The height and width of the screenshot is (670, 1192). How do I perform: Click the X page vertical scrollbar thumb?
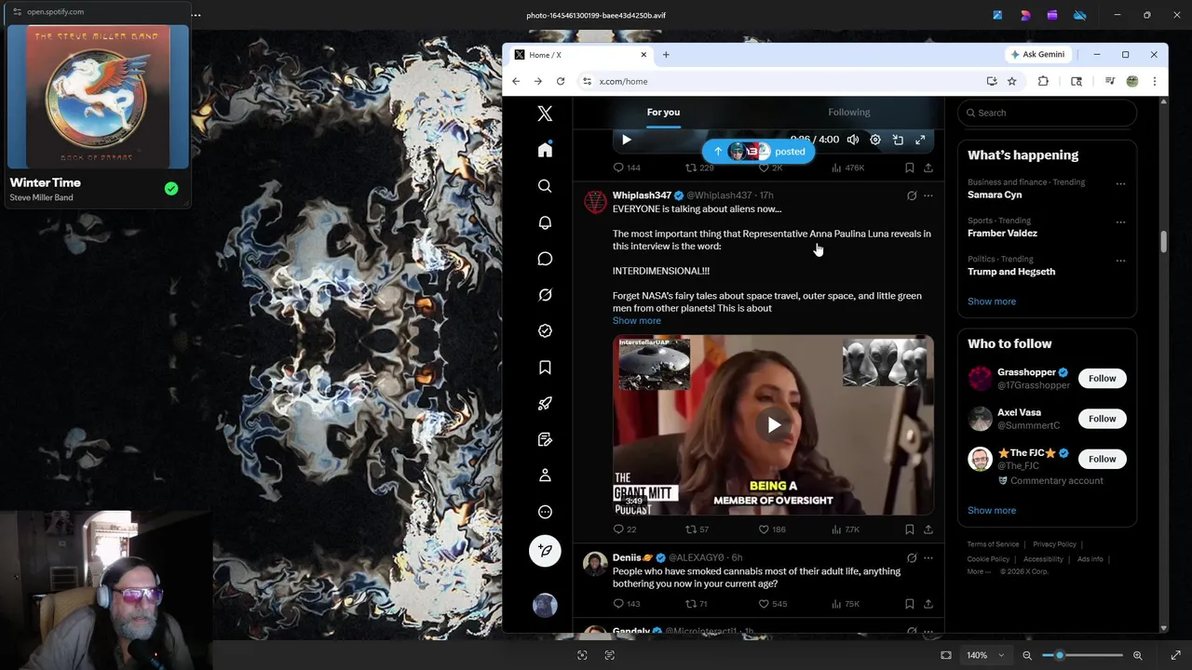pos(1163,241)
